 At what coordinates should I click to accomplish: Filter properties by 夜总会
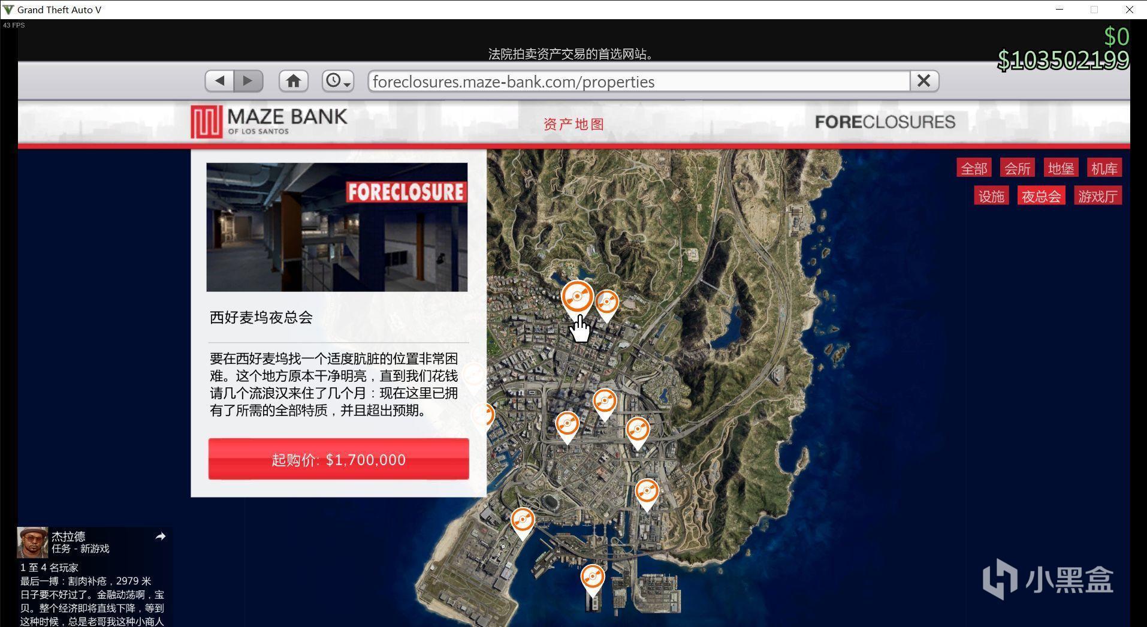(1041, 196)
